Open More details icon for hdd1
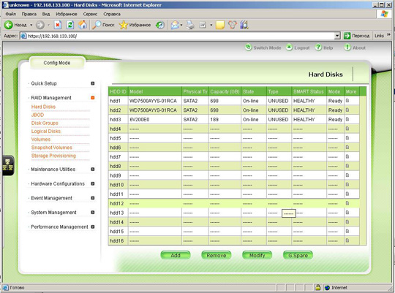Image resolution: width=395 pixels, height=293 pixels. click(347, 101)
